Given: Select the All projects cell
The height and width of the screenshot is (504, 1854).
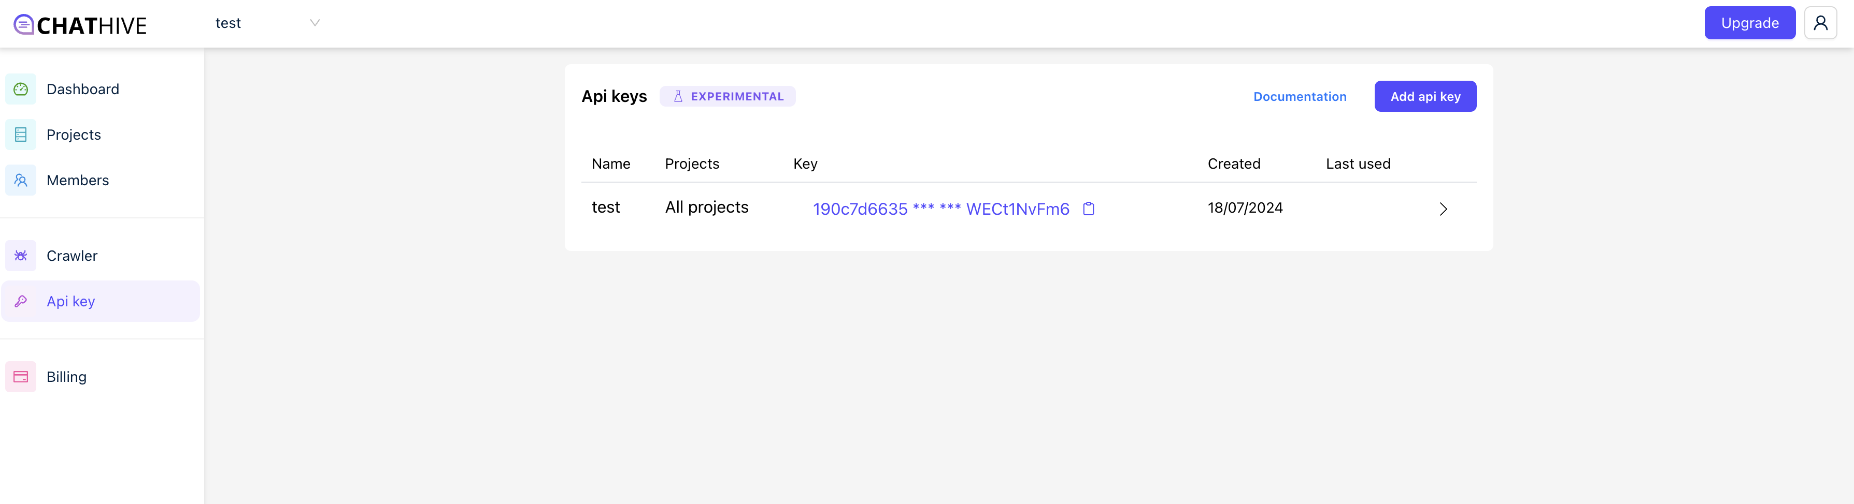Looking at the screenshot, I should 706,207.
